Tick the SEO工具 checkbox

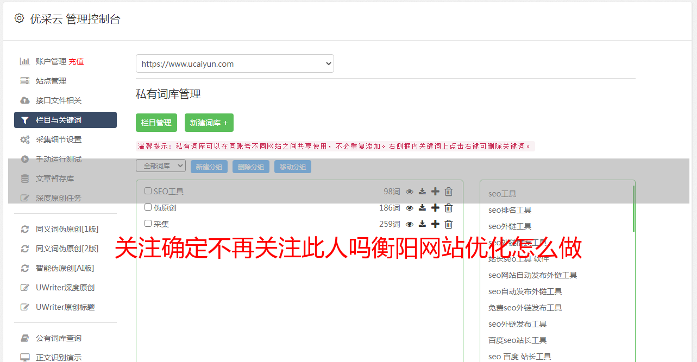tap(148, 191)
